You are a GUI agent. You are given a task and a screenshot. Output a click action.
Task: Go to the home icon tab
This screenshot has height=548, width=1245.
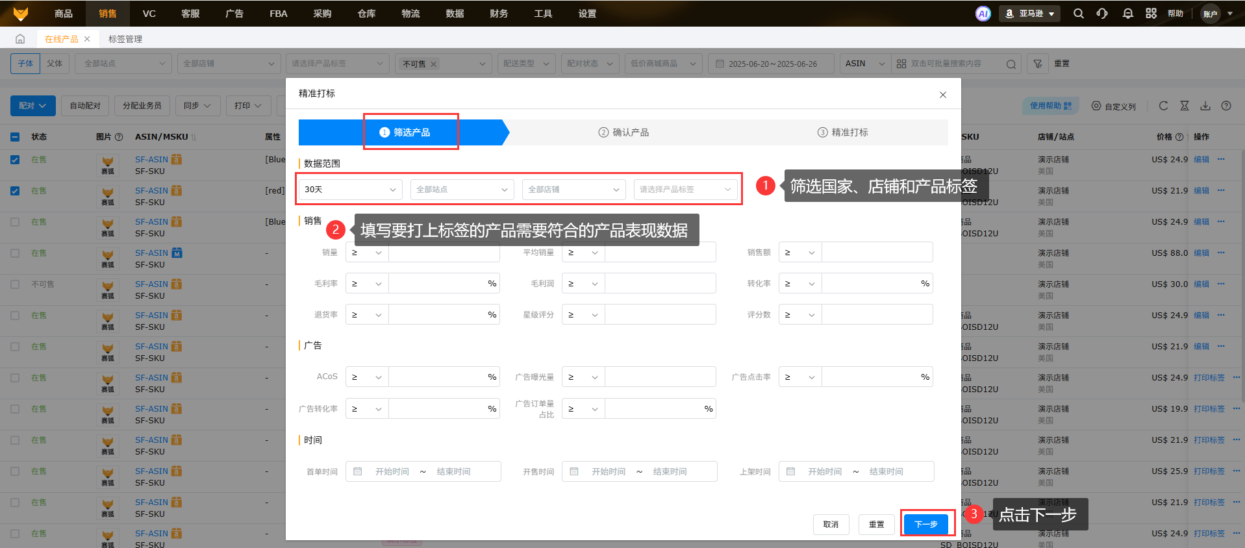point(20,39)
